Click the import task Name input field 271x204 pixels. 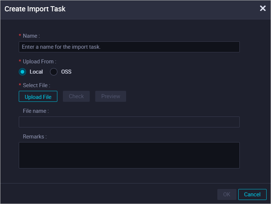pyautogui.click(x=129, y=47)
